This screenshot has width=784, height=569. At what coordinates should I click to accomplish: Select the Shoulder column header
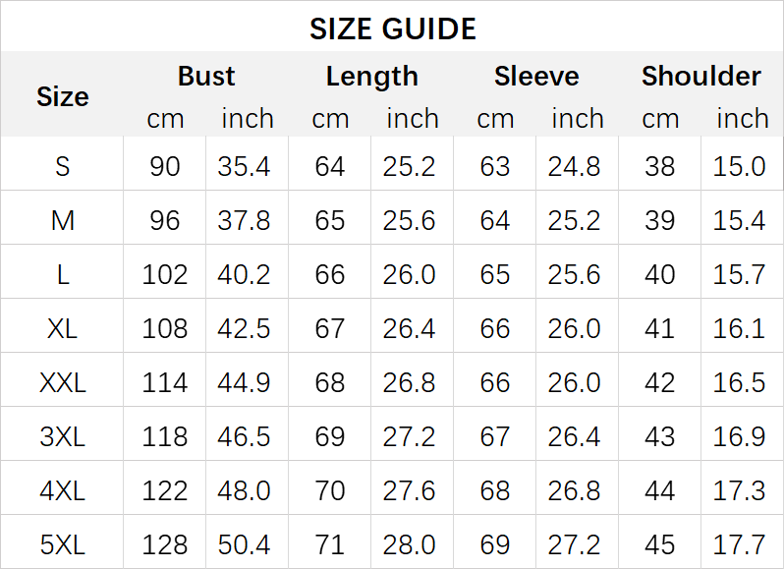701,76
